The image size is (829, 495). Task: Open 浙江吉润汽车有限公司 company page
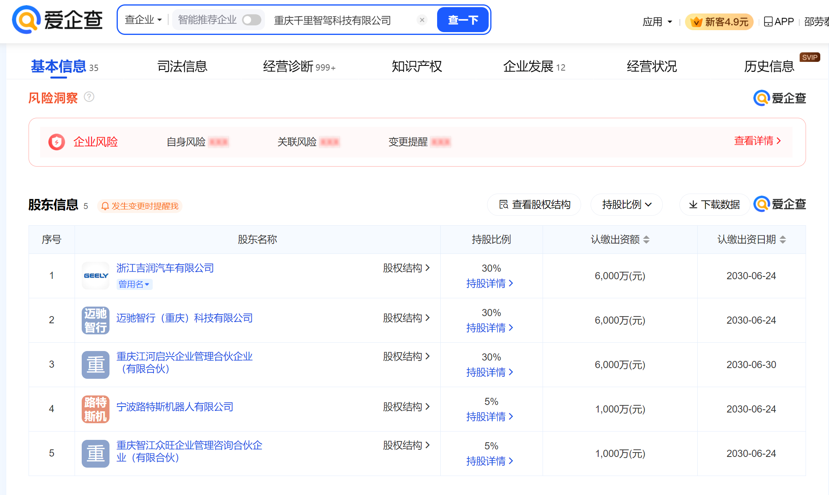click(x=165, y=268)
